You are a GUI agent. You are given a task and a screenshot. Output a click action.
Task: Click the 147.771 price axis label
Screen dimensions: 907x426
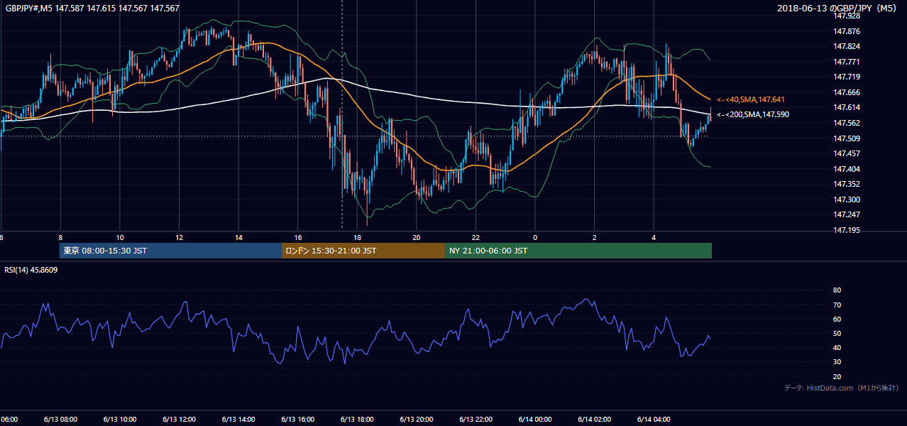847,62
